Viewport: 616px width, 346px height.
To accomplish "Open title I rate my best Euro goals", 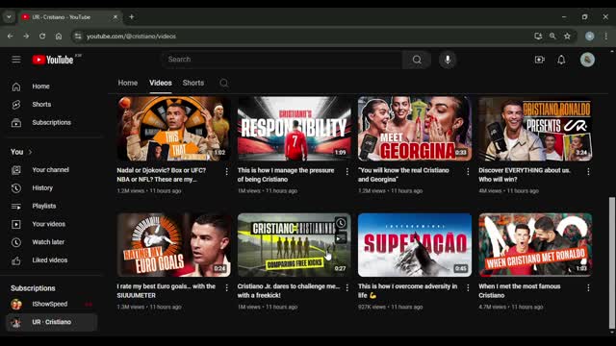I will pos(167,290).
